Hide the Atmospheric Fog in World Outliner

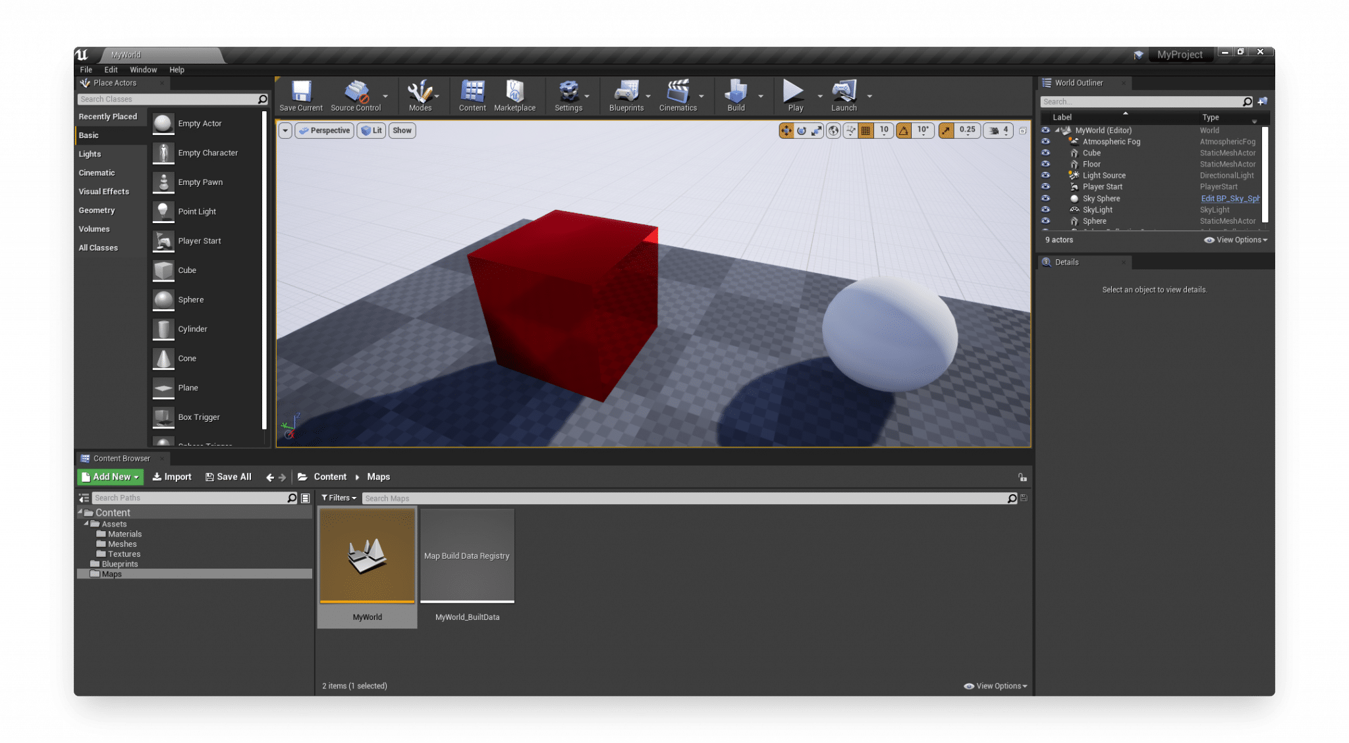[1045, 141]
